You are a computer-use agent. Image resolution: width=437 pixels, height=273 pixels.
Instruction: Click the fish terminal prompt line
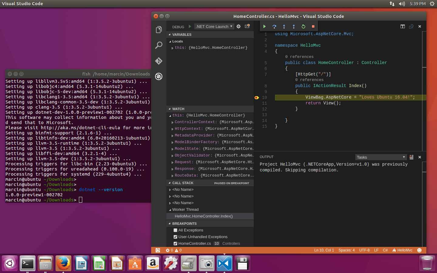[44, 200]
